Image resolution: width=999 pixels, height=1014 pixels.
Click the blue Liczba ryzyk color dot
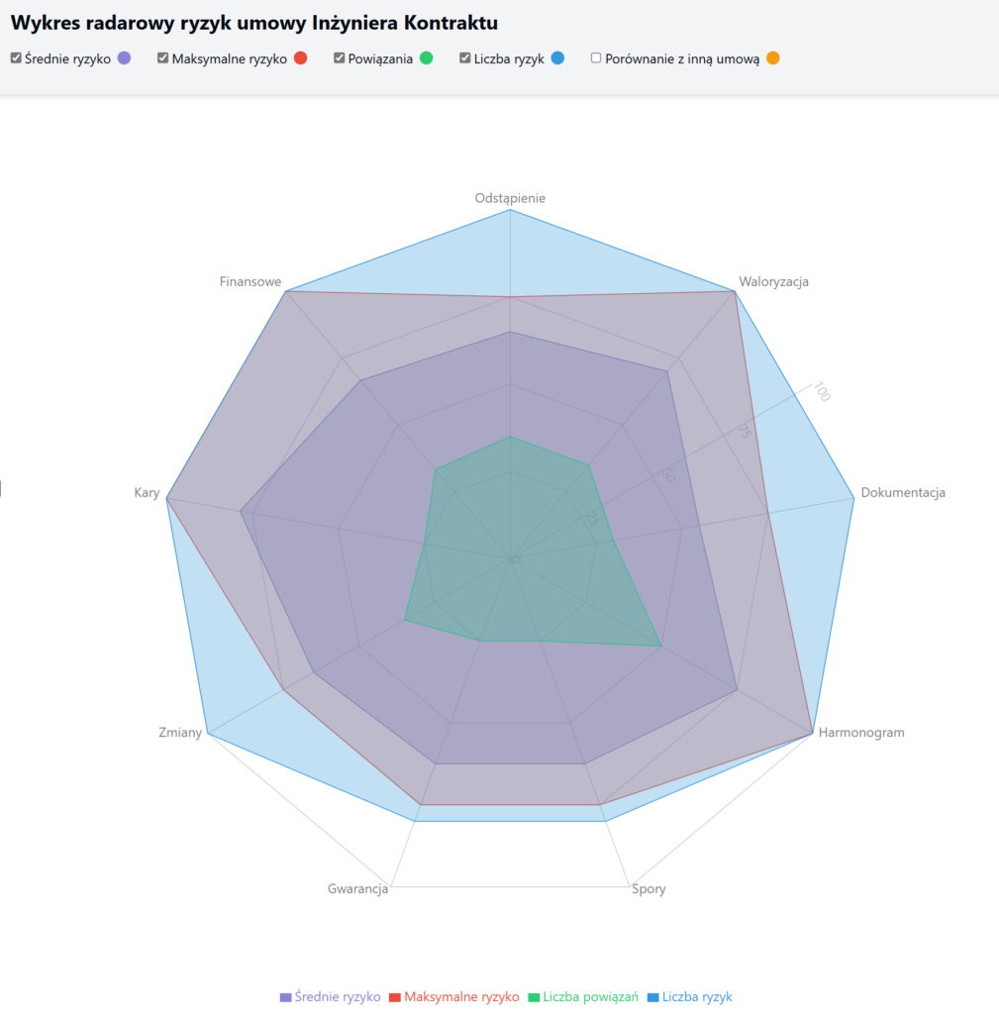click(x=558, y=58)
